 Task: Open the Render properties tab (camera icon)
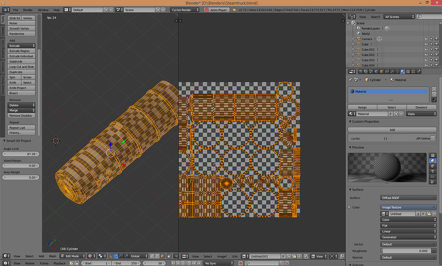(x=360, y=72)
